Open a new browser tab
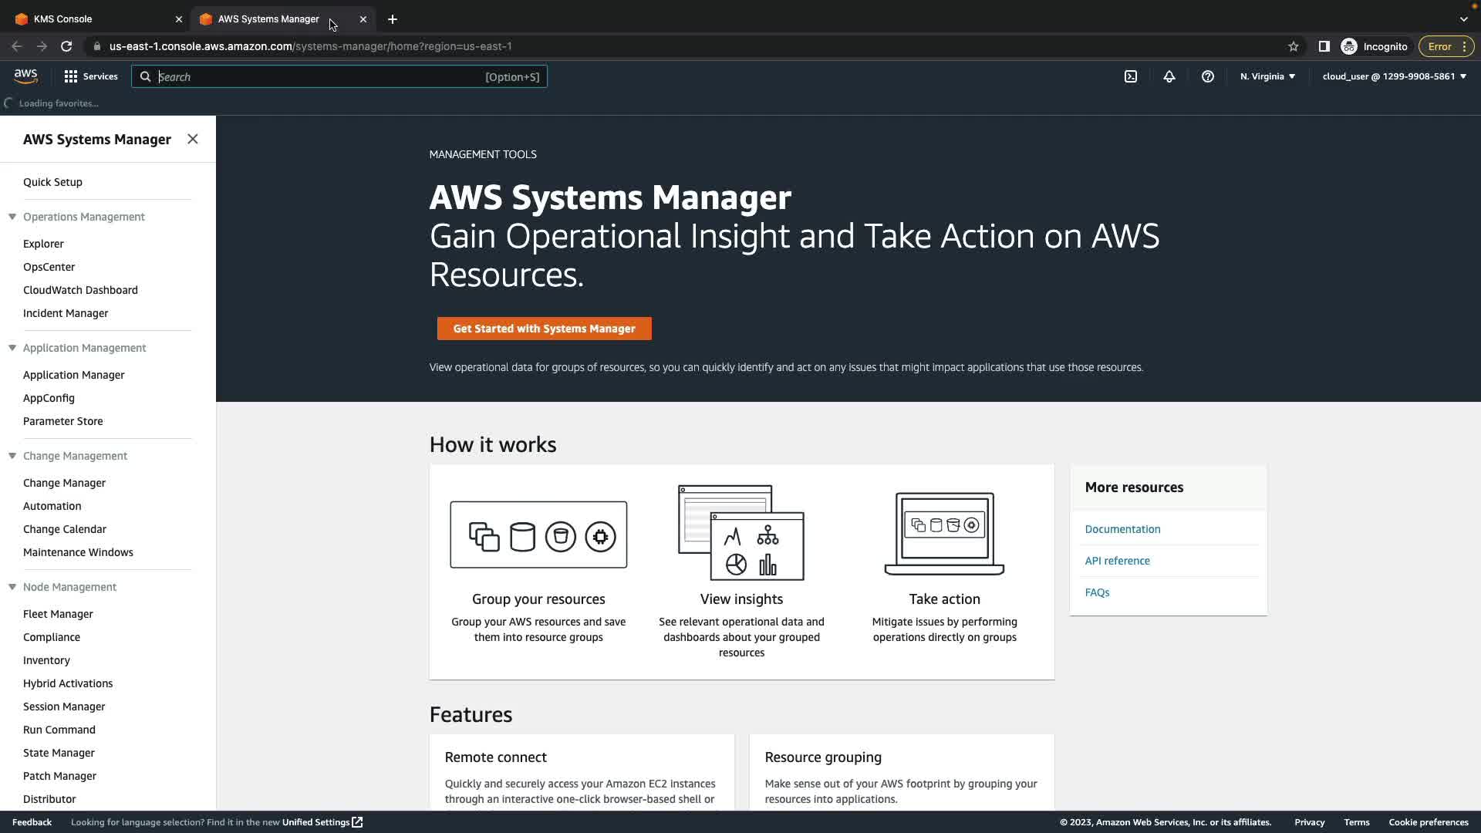 393,19
